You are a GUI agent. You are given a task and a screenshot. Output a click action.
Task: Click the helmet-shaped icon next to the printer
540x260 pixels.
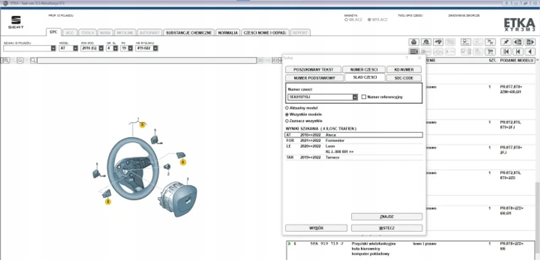(x=426, y=42)
